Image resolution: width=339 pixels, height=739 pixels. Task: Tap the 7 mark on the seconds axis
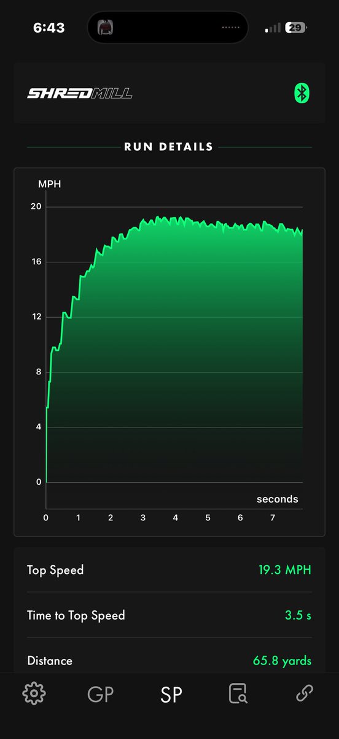pyautogui.click(x=273, y=518)
